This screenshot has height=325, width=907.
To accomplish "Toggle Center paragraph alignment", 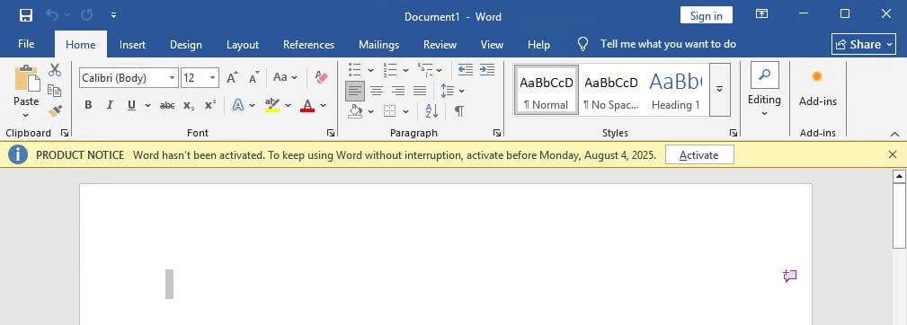I will point(377,91).
